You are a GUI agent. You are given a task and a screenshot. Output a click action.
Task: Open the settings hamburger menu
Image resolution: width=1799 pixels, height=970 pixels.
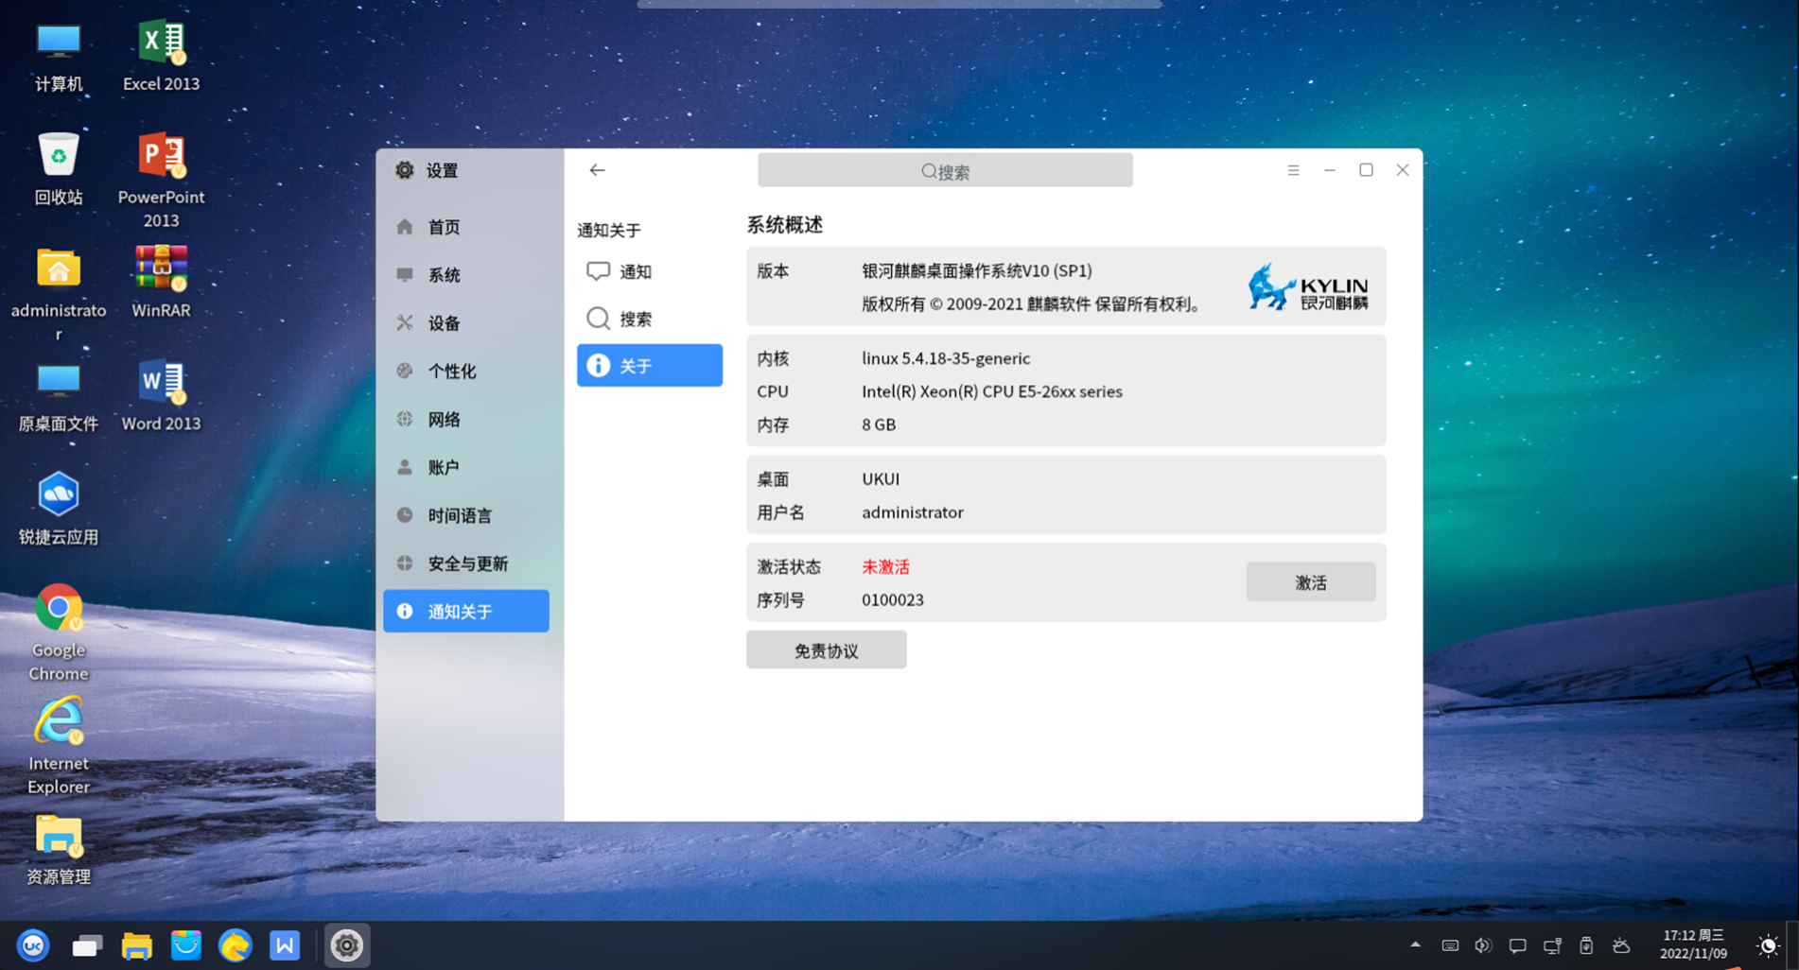pyautogui.click(x=1293, y=170)
